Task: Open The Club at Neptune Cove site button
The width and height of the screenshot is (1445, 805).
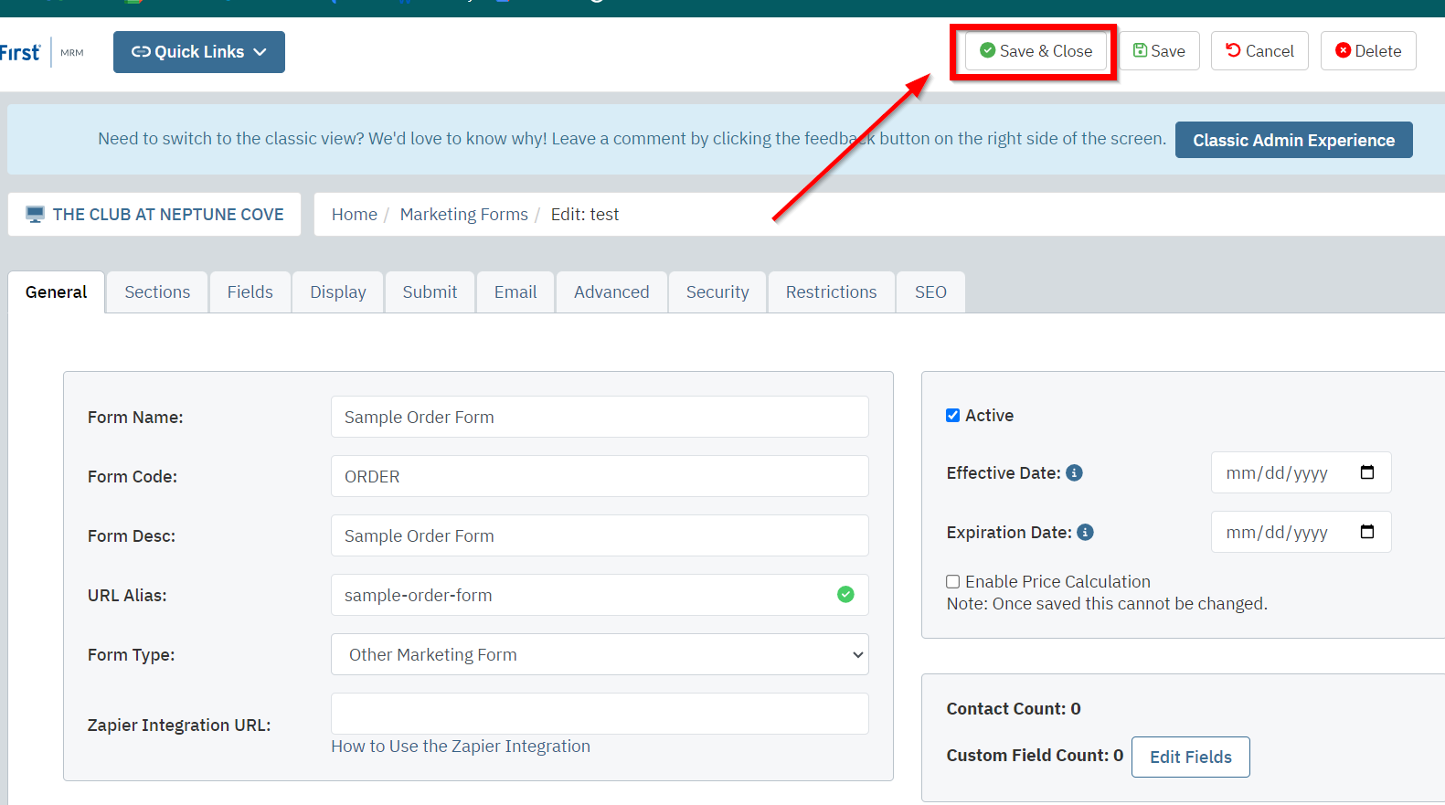Action: click(x=154, y=214)
